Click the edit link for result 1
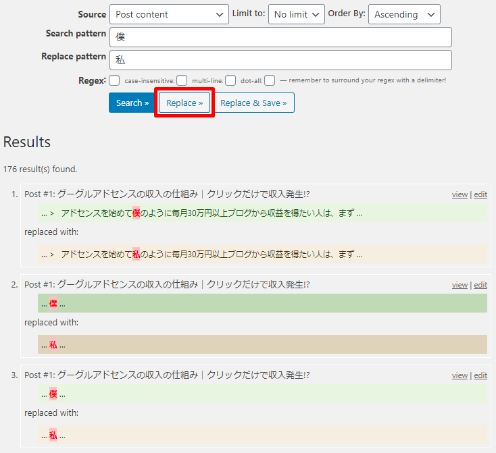 (480, 194)
